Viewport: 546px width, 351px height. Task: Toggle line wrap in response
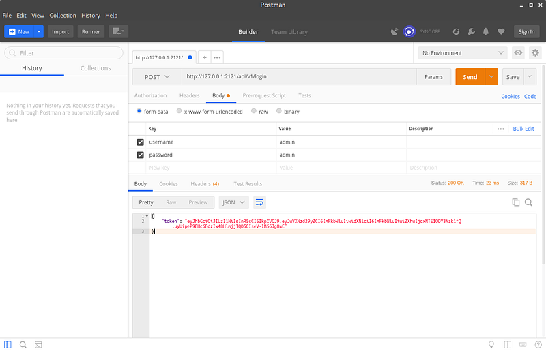click(x=259, y=202)
